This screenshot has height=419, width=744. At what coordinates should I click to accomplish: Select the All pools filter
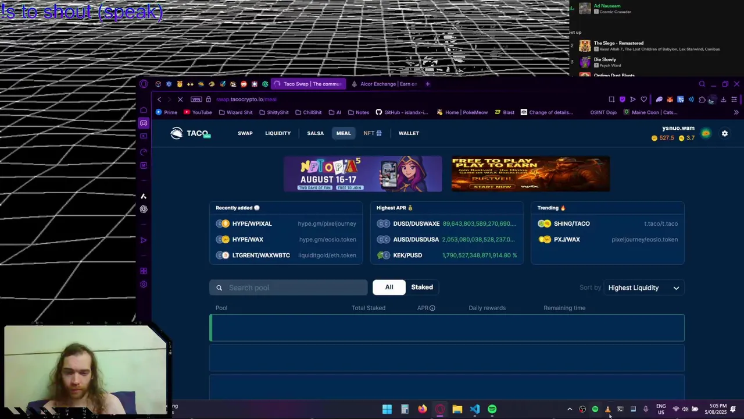pos(389,287)
